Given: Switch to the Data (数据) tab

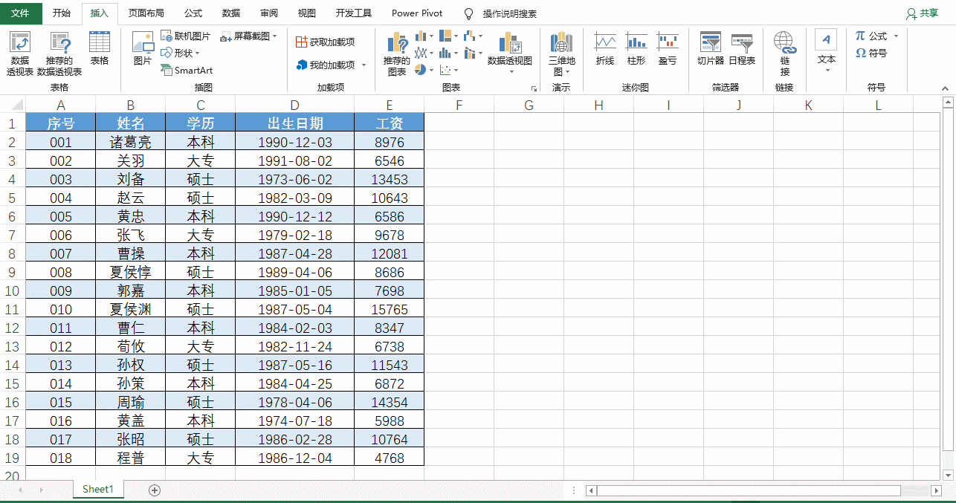Looking at the screenshot, I should click(x=231, y=13).
